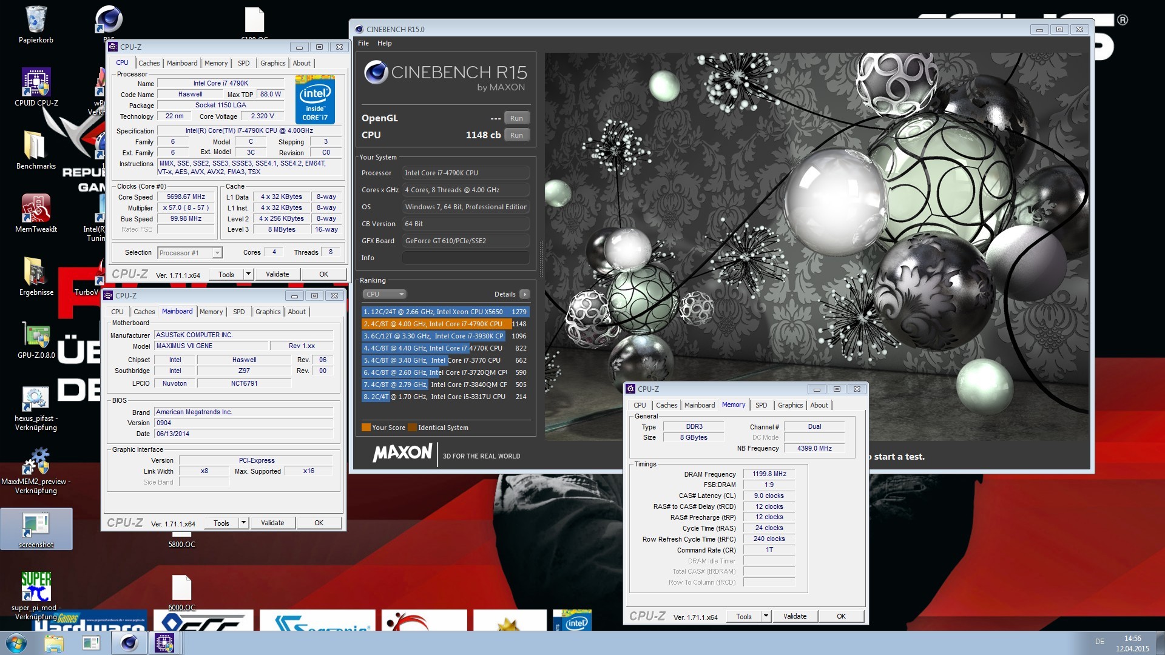
Task: Open Graphics tab in Mainboard CPU-Z window
Action: 268,312
